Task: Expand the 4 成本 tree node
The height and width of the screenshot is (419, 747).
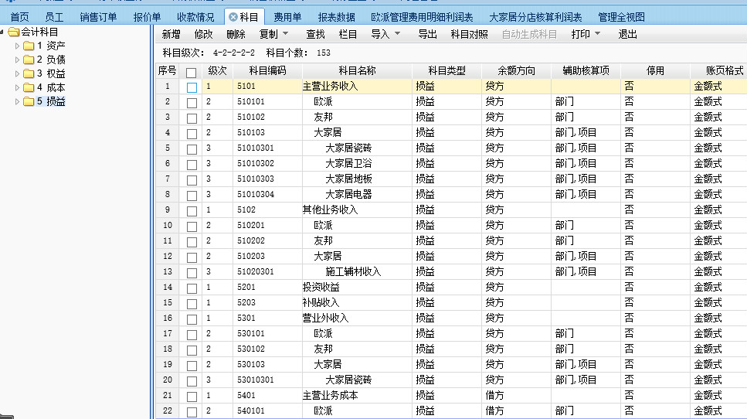Action: coord(17,87)
